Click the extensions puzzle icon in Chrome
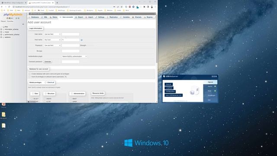Screen dimensions: 277x156 [144, 7]
